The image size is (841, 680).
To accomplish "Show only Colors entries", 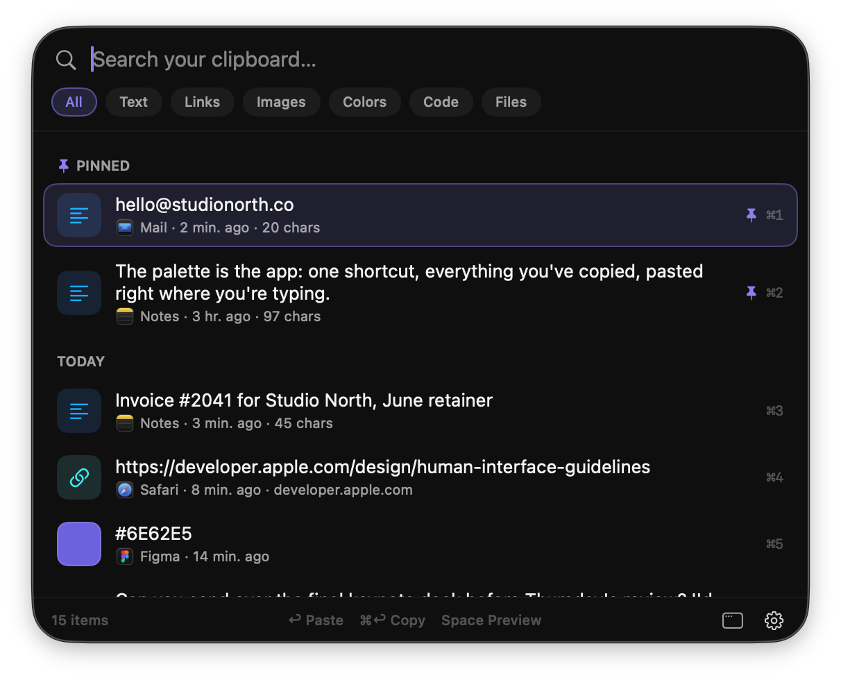I will coord(365,102).
